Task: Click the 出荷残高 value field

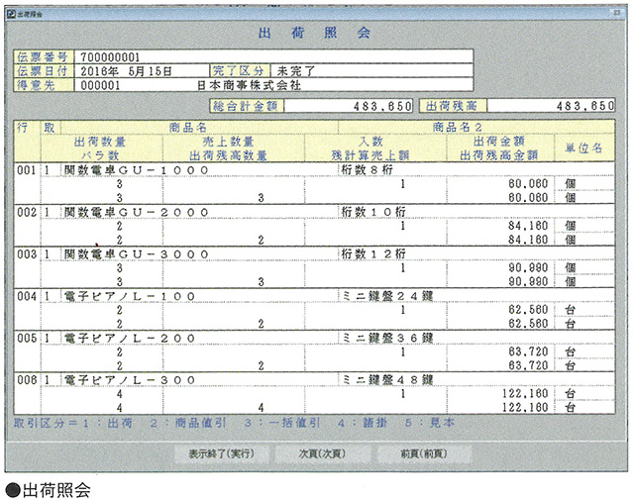Action: [x=551, y=106]
